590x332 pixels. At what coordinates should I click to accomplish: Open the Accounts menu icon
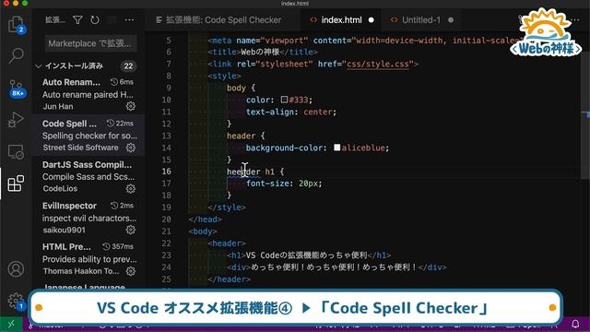16,269
